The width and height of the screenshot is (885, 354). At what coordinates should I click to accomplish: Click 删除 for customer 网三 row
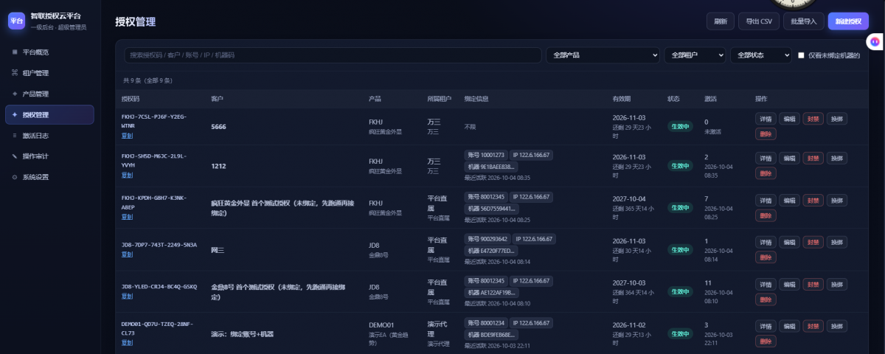766,257
